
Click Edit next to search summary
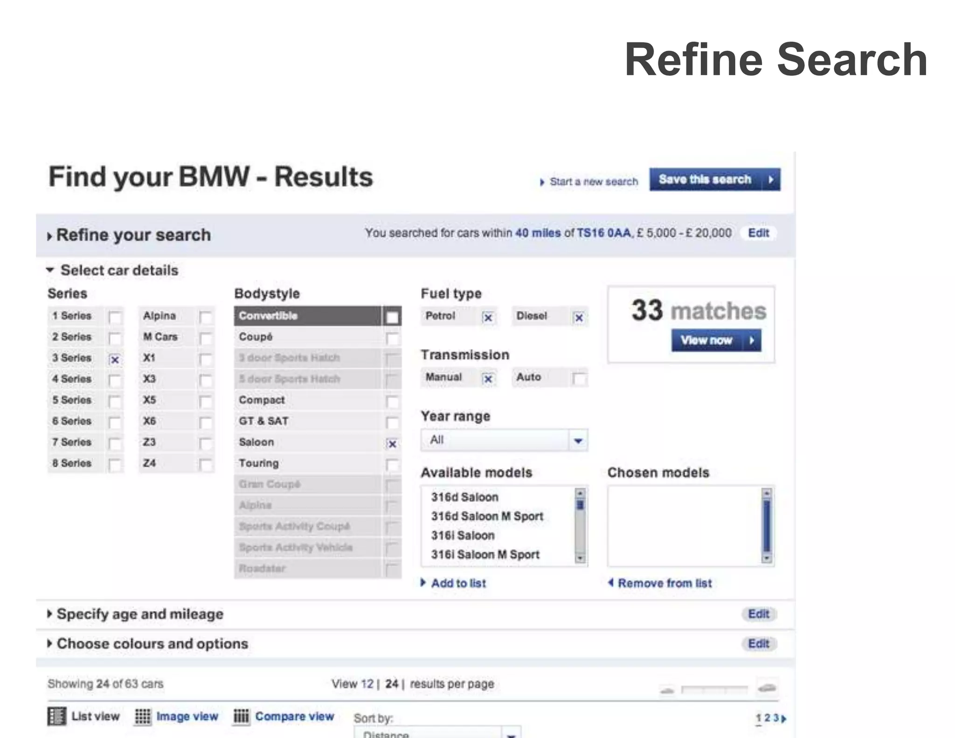pos(758,233)
